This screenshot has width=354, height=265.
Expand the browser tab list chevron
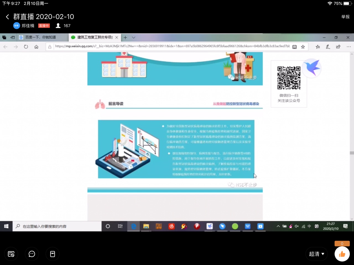point(134,37)
